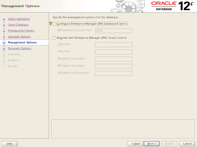This screenshot has width=197, height=147.
Task: Return to Upgrade Options step
Action: (x=19, y=37)
